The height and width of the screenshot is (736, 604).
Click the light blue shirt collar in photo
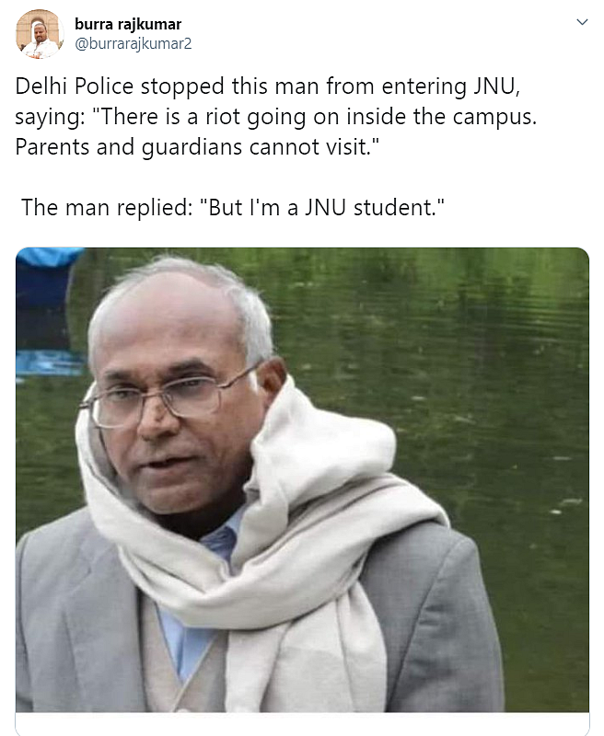221,535
